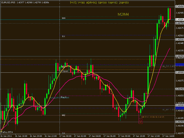Click the 17 Jun 10:00 time label
184x138 pixels.
pos(139,136)
